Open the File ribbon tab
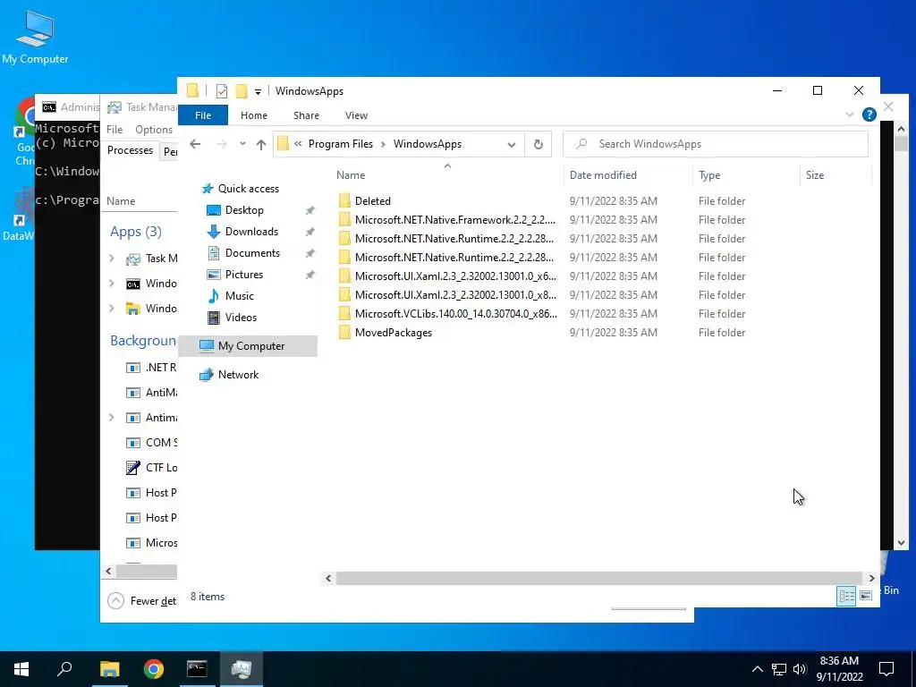 pyautogui.click(x=203, y=115)
